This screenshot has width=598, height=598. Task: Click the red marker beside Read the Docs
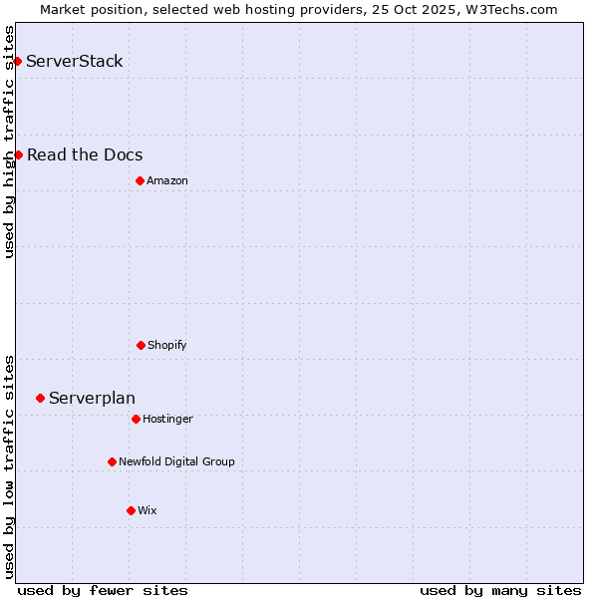(x=18, y=154)
